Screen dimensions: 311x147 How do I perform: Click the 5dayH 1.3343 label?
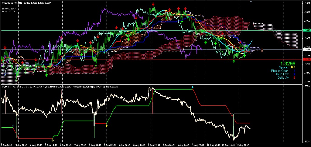click(x=9, y=9)
